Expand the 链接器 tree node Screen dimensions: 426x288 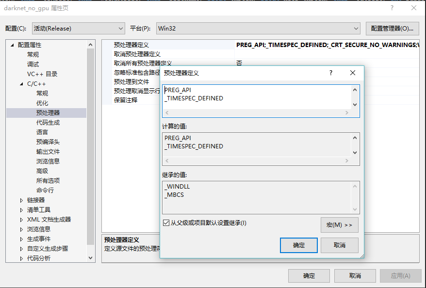coord(21,200)
